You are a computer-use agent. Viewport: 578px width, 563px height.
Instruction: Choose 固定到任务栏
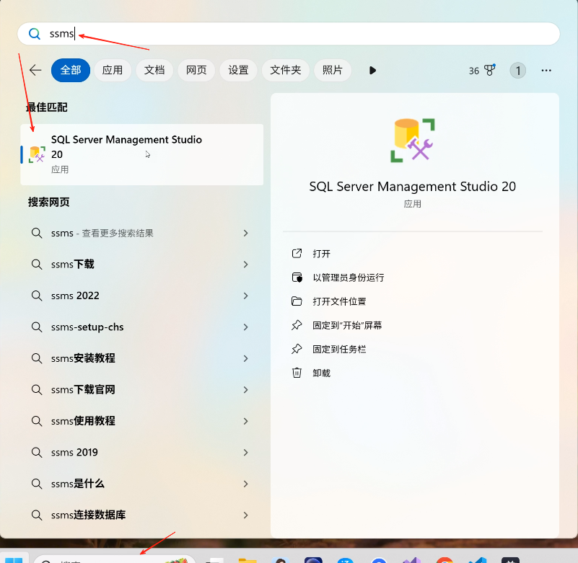(339, 350)
